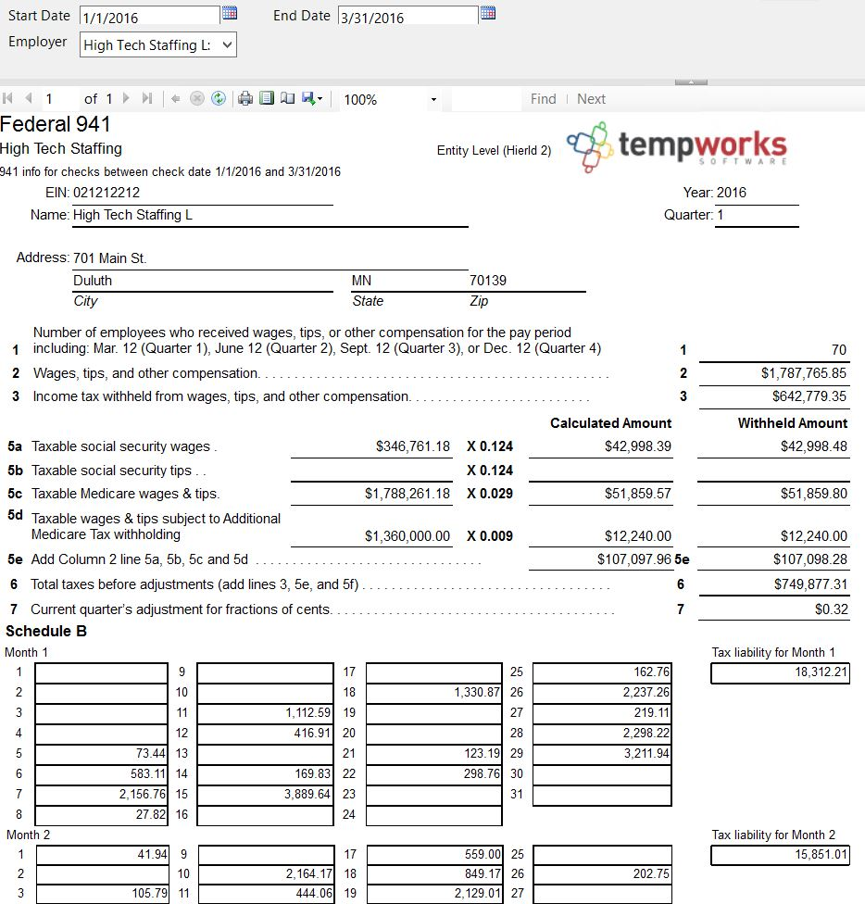Image resolution: width=865 pixels, height=904 pixels.
Task: Select Month 1 day 29 value 3,211.94
Action: tap(646, 753)
